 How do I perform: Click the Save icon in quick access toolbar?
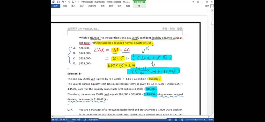click(x=58, y=2)
